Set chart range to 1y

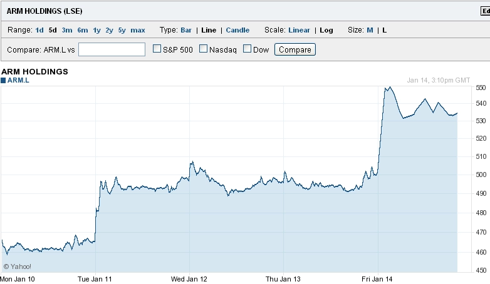pyautogui.click(x=96, y=30)
